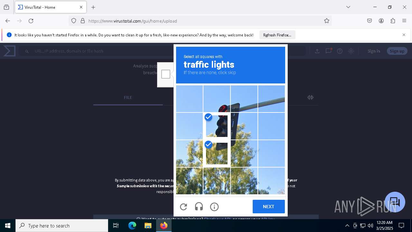The image size is (412, 232).
Task: Reload the page with browser refresh icon
Action: 31,21
